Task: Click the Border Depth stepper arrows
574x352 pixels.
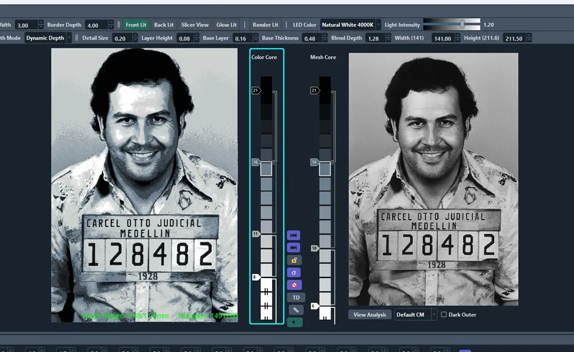Action: point(111,25)
